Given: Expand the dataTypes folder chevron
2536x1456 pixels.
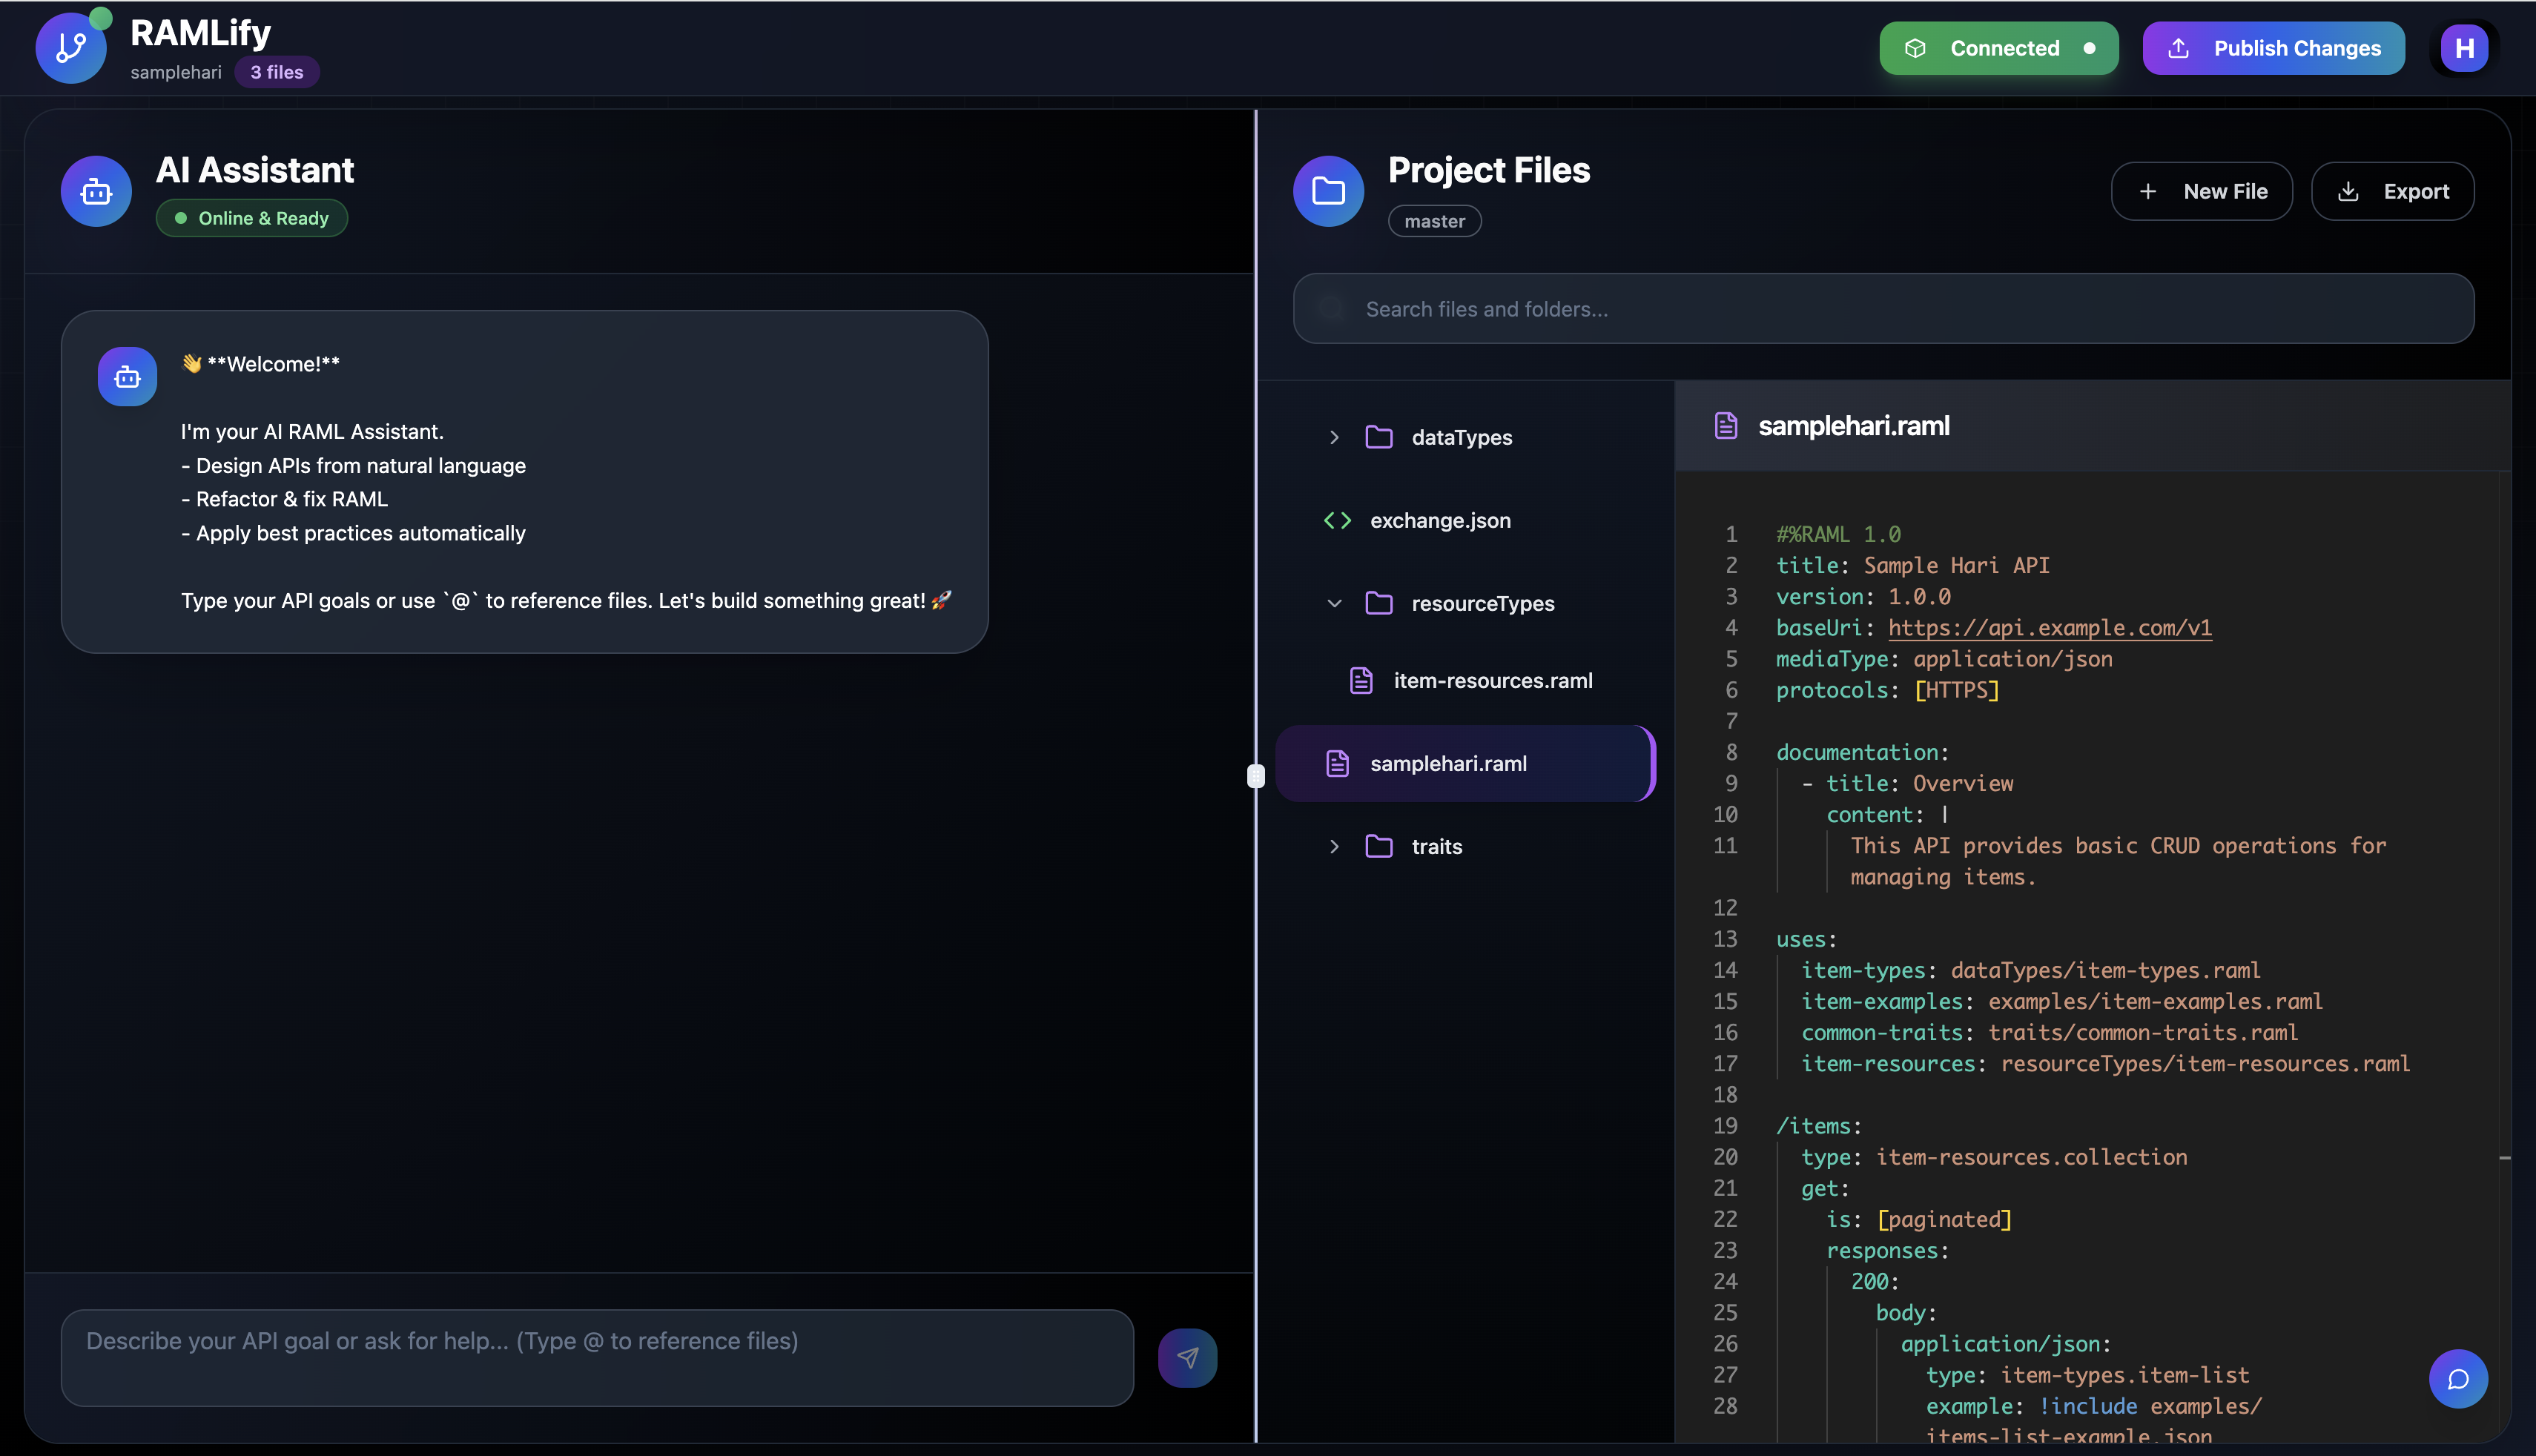Looking at the screenshot, I should pos(1333,437).
